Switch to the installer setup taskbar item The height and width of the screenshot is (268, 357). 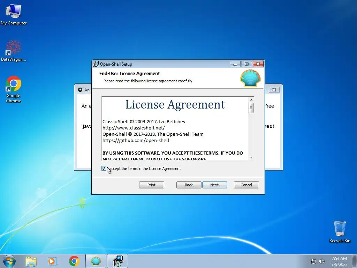(x=117, y=261)
